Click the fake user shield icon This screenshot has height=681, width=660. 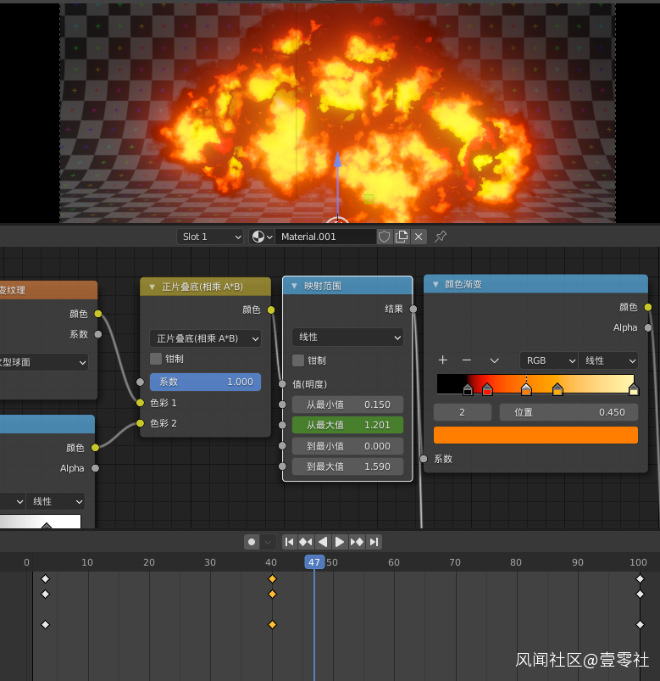pyautogui.click(x=385, y=237)
